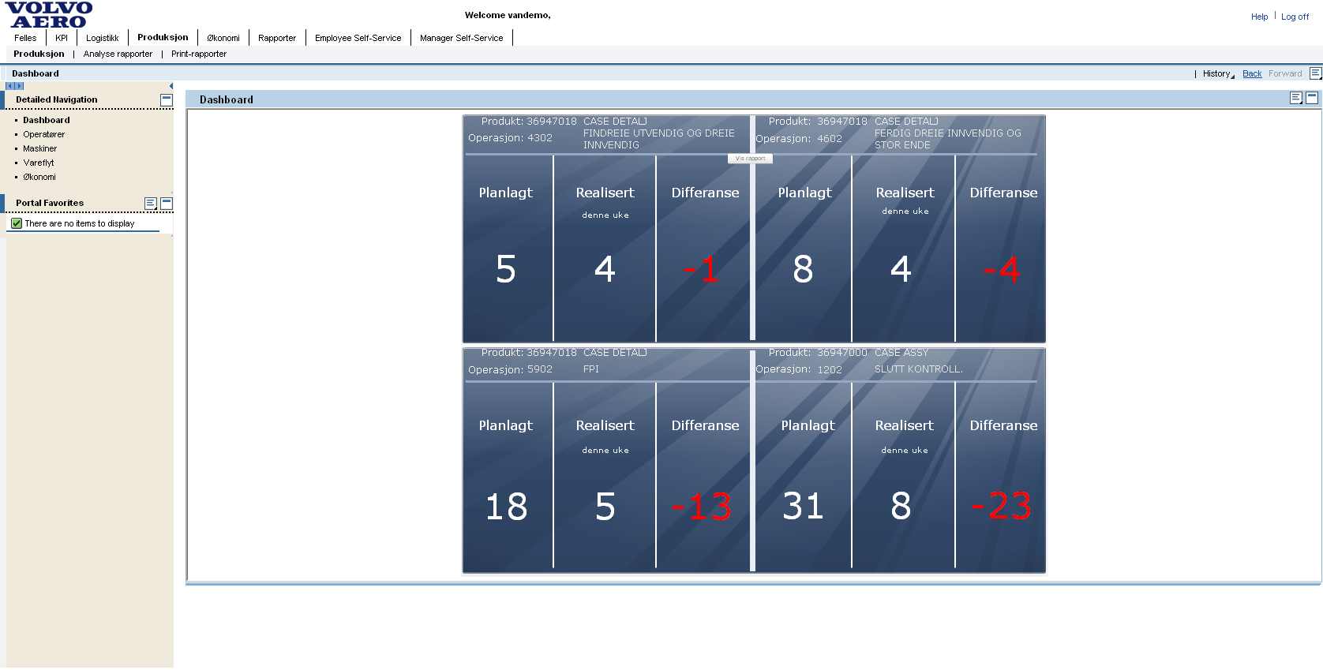This screenshot has width=1323, height=670.
Task: Open the Felles top-level tab
Action: click(25, 38)
